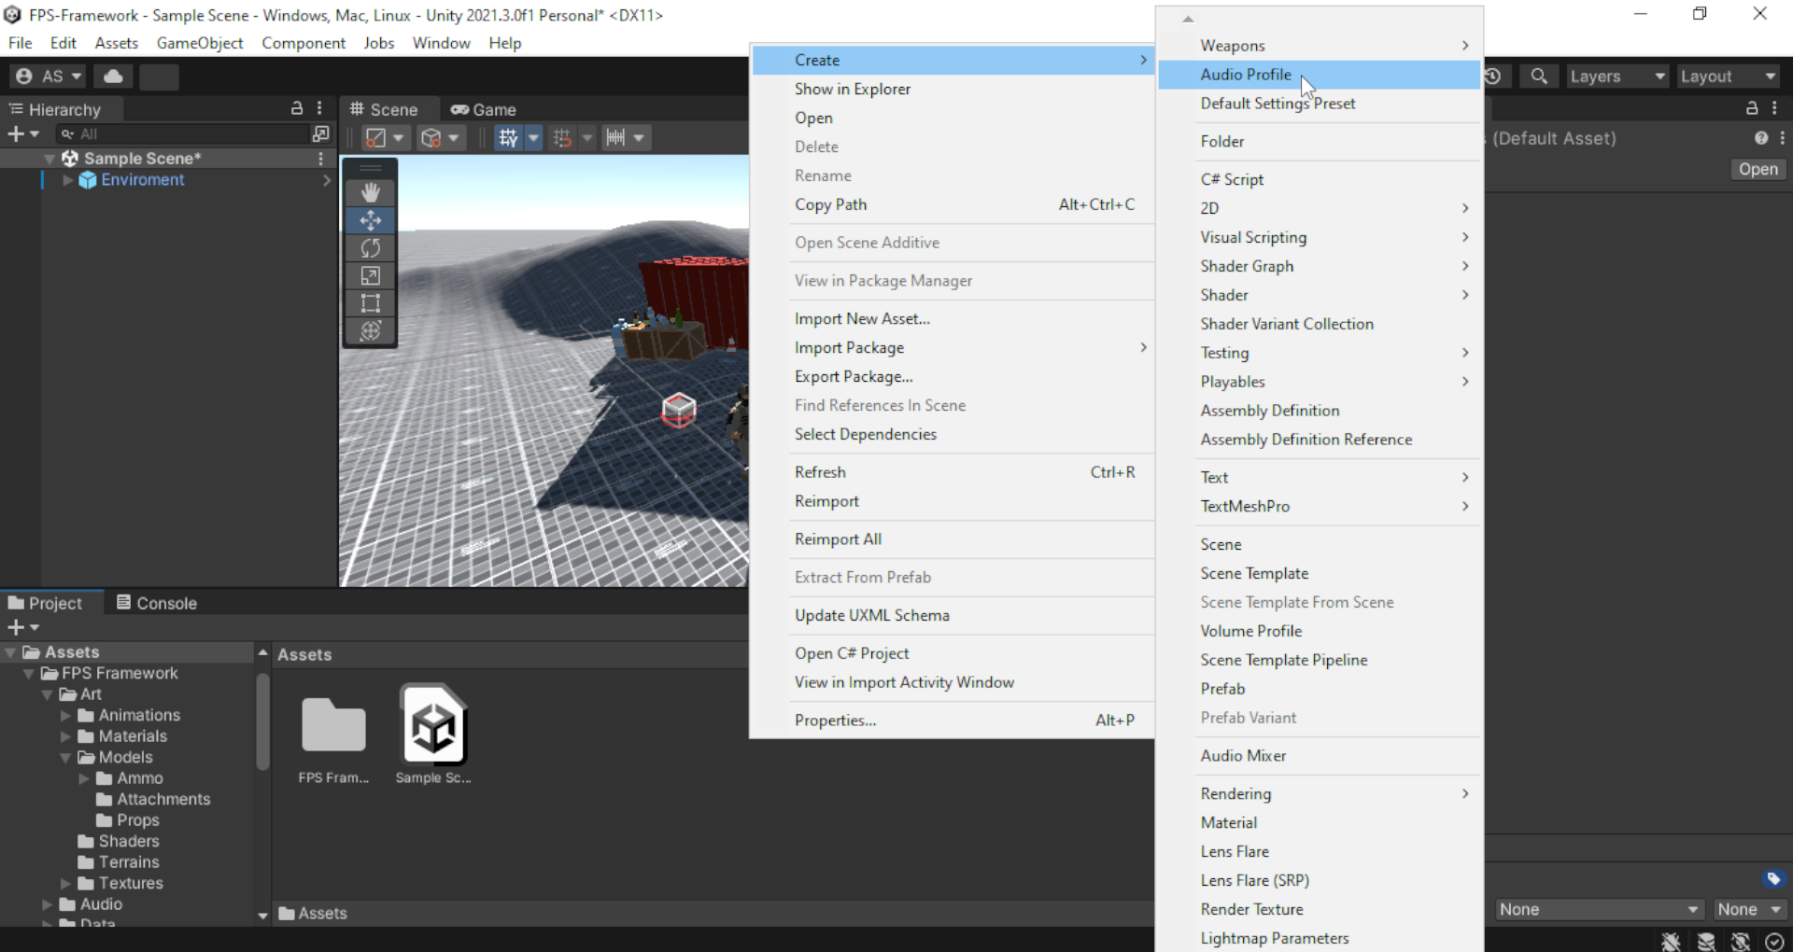
Task: Open Inspector asset three-dot options menu
Action: tap(1782, 138)
